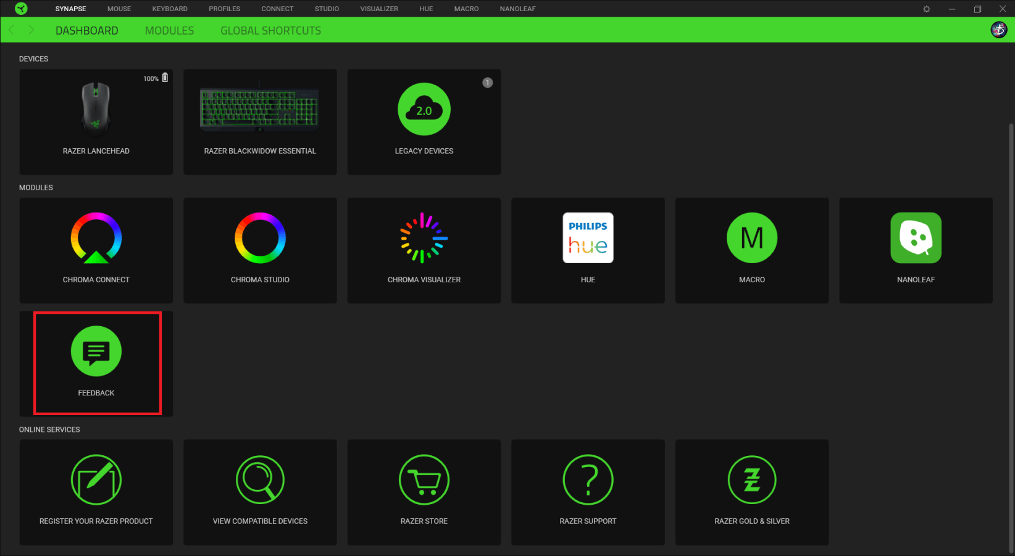Click the Feedback speech bubble icon
Image resolution: width=1015 pixels, height=556 pixels.
point(96,352)
